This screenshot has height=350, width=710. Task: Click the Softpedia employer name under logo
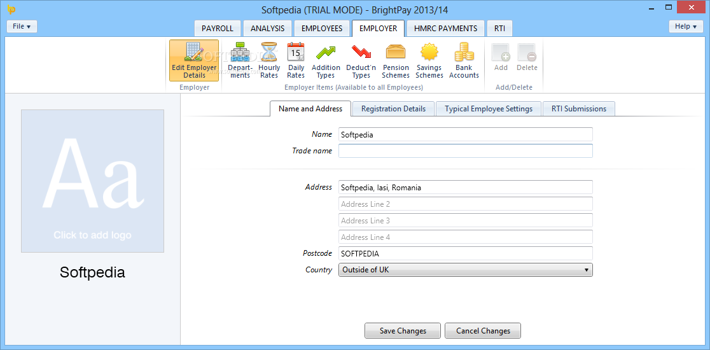pyautogui.click(x=92, y=272)
